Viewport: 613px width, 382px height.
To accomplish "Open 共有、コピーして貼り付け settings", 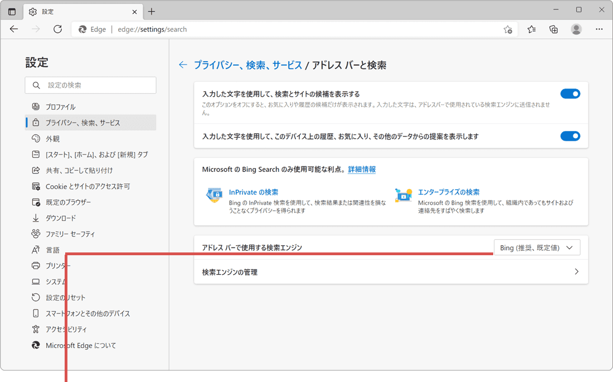I will (90, 171).
